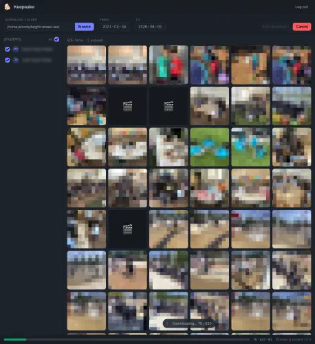Viewport: 315px width, 344px height.
Task: Toggle the All students checkbox
Action: click(x=56, y=39)
